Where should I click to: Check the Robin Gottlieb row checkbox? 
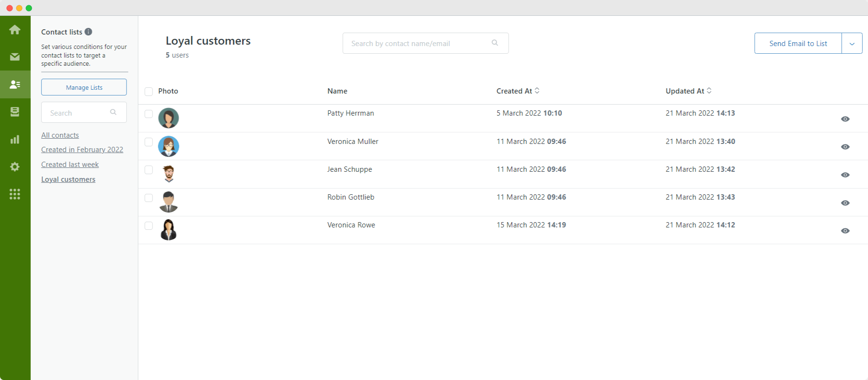(x=149, y=198)
